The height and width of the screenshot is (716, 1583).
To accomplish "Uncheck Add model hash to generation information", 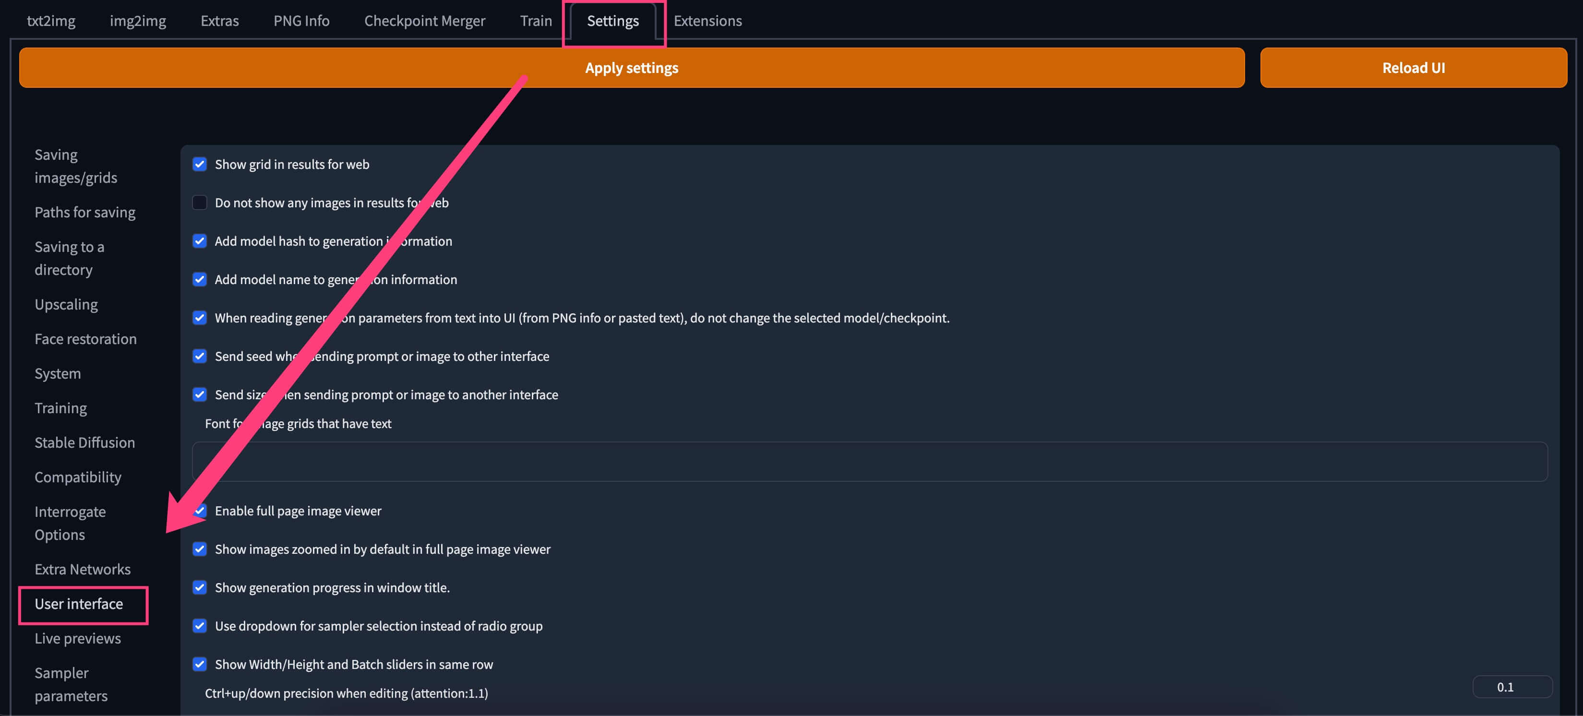I will [x=199, y=241].
